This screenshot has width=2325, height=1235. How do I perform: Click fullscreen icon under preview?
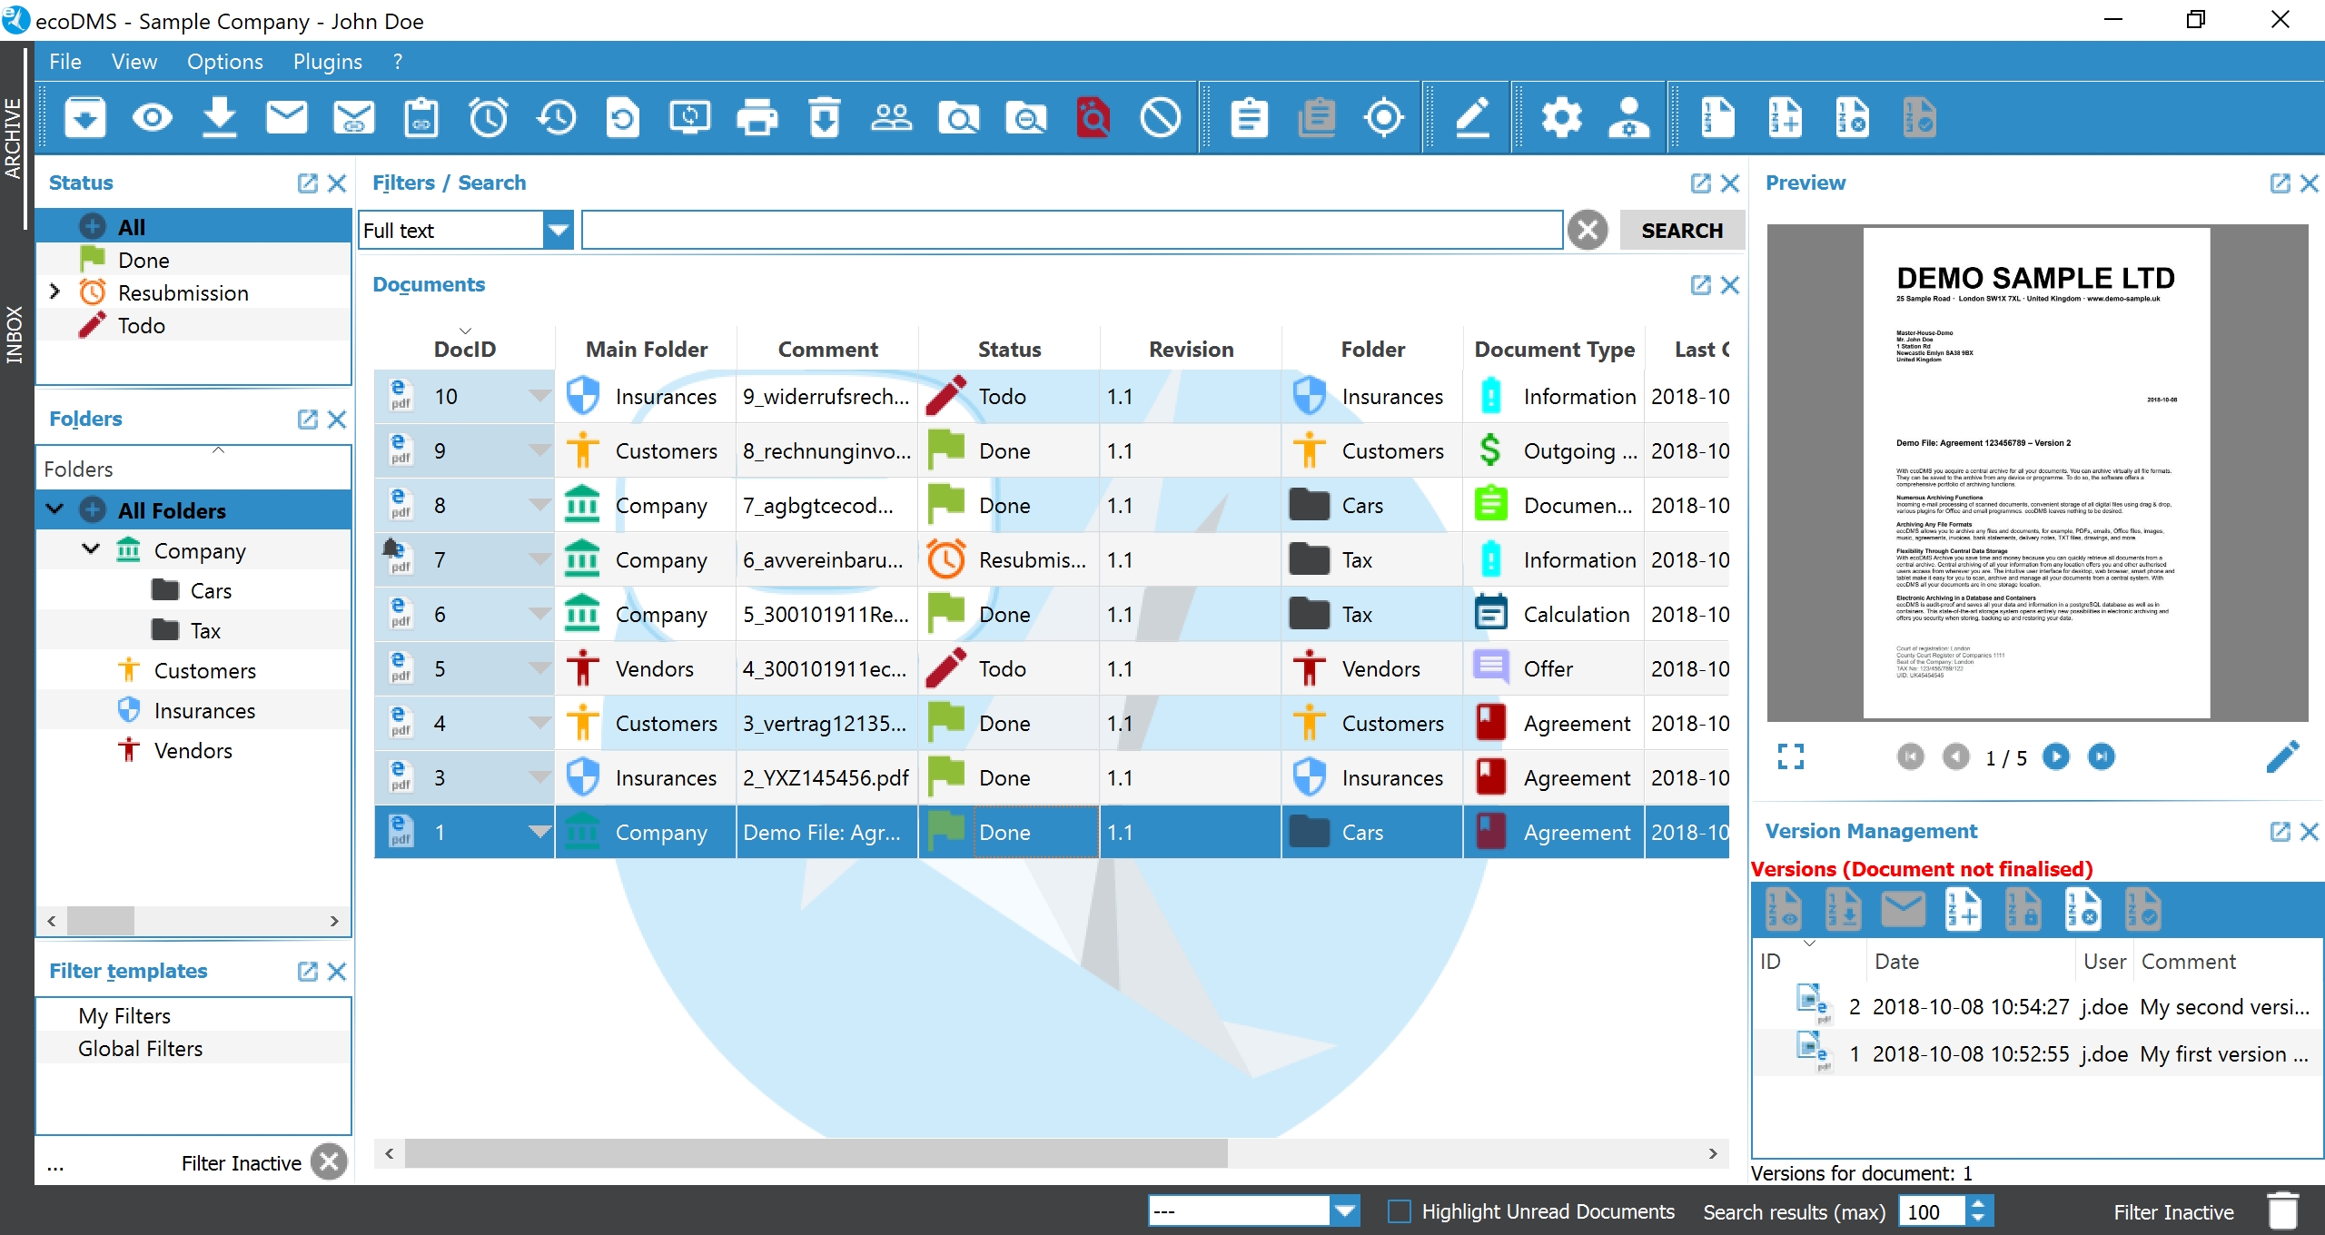pos(1790,756)
